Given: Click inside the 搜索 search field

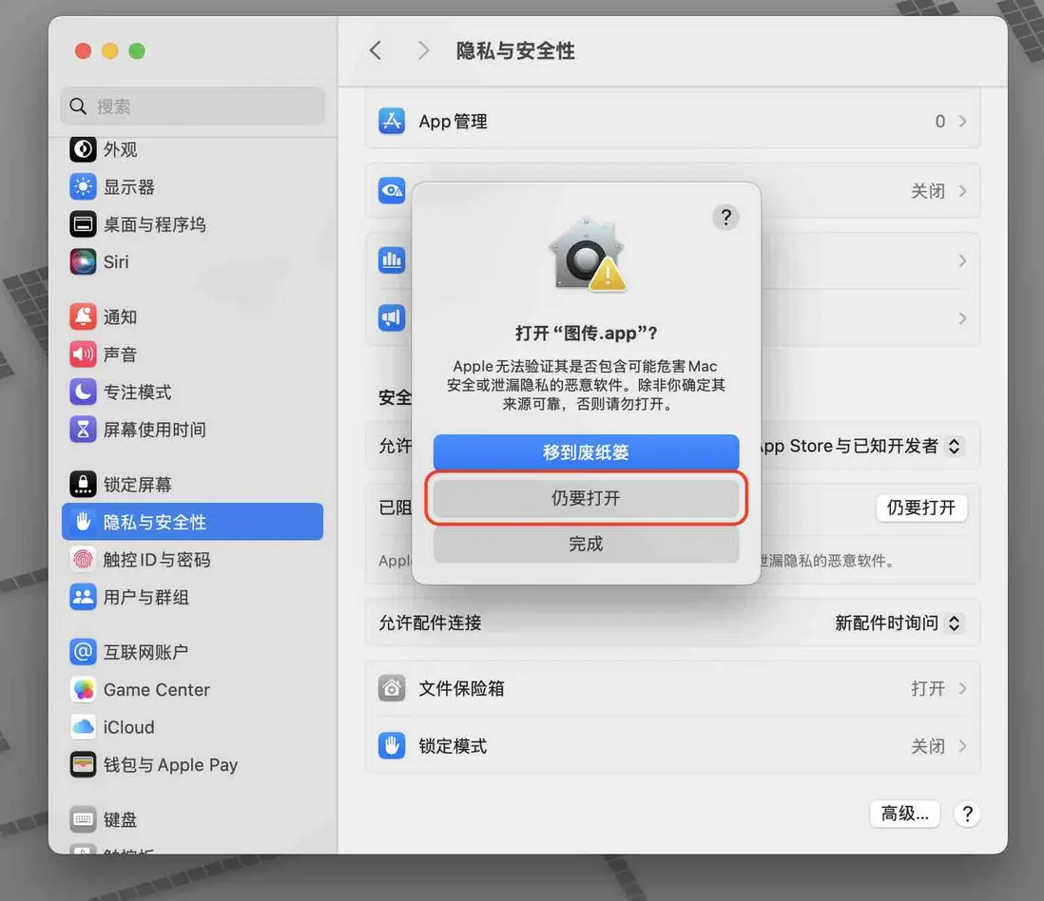Looking at the screenshot, I should click(190, 105).
